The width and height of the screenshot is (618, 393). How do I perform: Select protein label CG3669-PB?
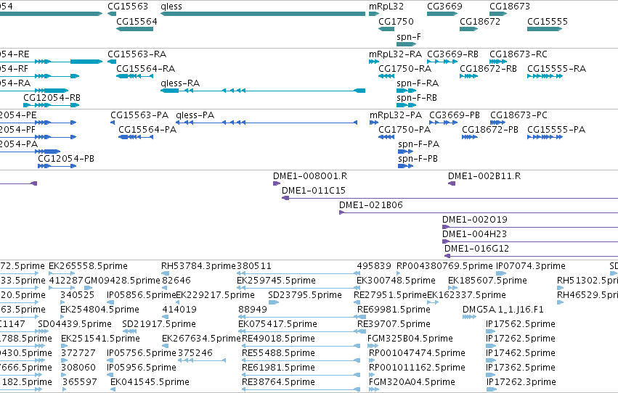point(455,115)
